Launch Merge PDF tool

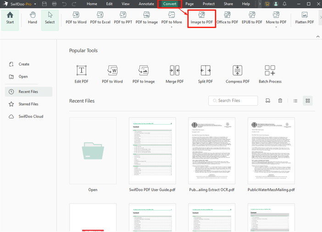click(175, 74)
